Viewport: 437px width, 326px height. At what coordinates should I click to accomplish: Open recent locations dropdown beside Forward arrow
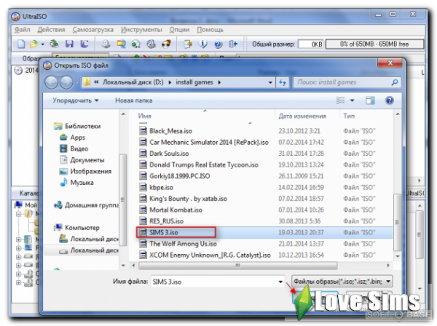click(x=77, y=83)
